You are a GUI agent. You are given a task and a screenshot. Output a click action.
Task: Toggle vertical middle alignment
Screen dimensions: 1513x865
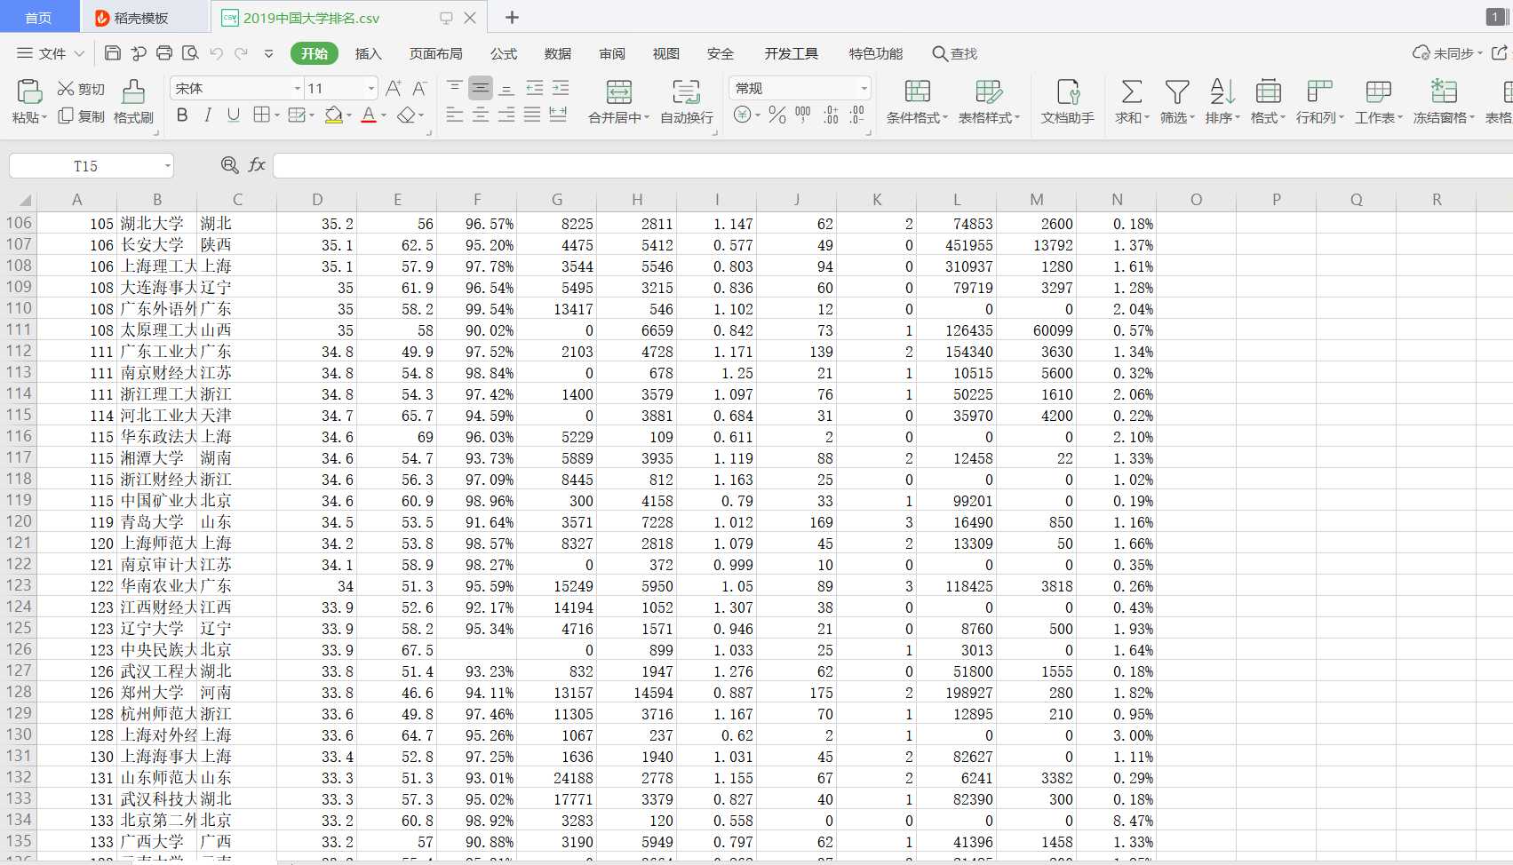[481, 88]
